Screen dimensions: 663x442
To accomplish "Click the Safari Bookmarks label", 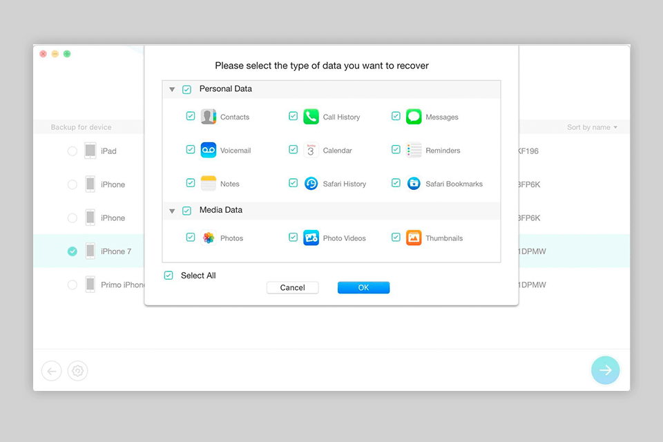I will [x=454, y=184].
